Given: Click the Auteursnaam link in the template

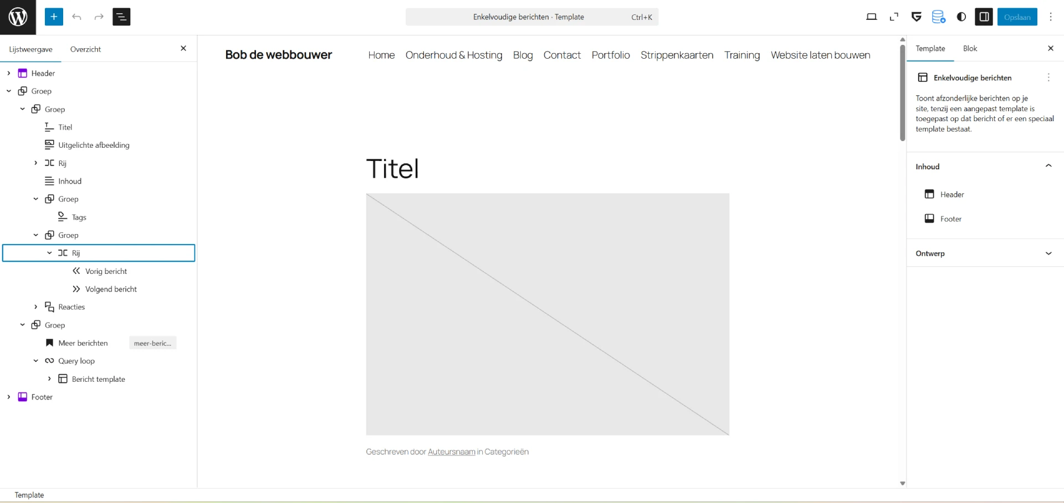Looking at the screenshot, I should 451,452.
